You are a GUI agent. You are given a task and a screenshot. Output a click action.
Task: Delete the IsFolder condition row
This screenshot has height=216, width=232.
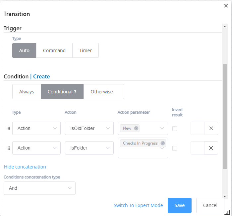click(211, 148)
